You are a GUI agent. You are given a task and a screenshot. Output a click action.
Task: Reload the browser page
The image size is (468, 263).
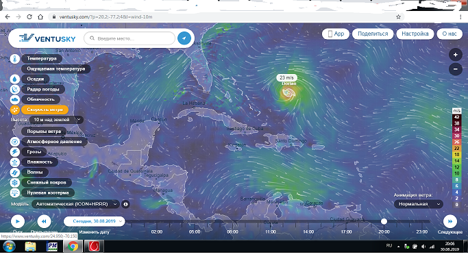29,17
